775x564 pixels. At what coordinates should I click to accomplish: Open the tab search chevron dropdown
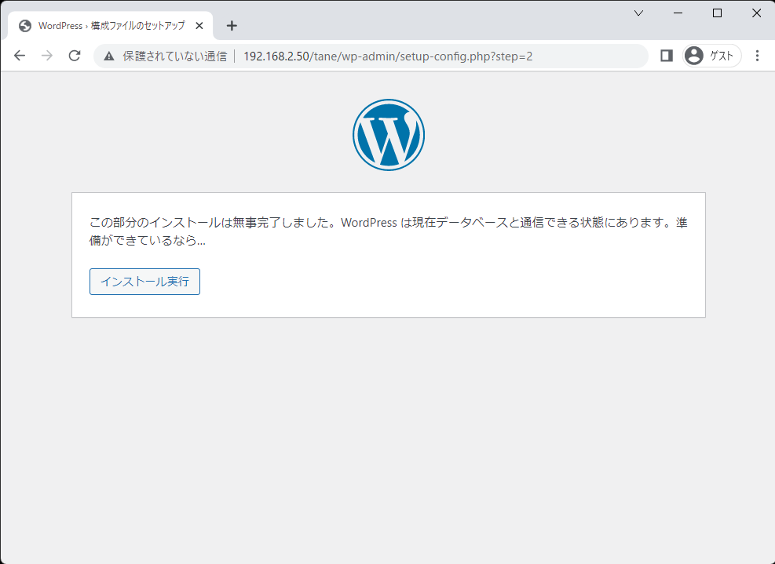tap(638, 13)
